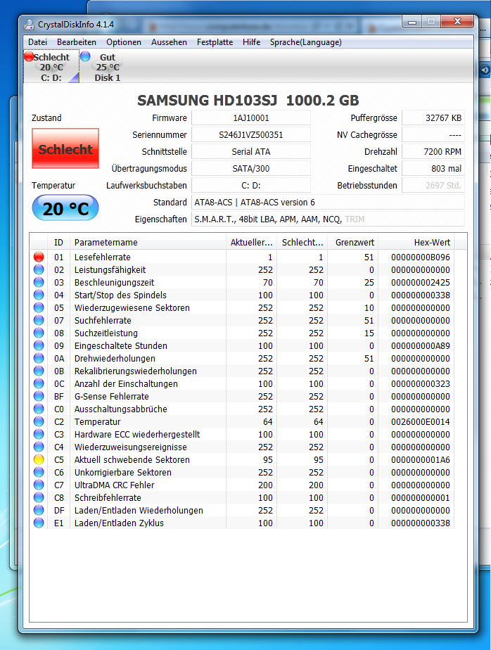Viewport: 491px width, 650px height.
Task: Click the Eingeschaltet value 803 mal
Action: point(433,169)
